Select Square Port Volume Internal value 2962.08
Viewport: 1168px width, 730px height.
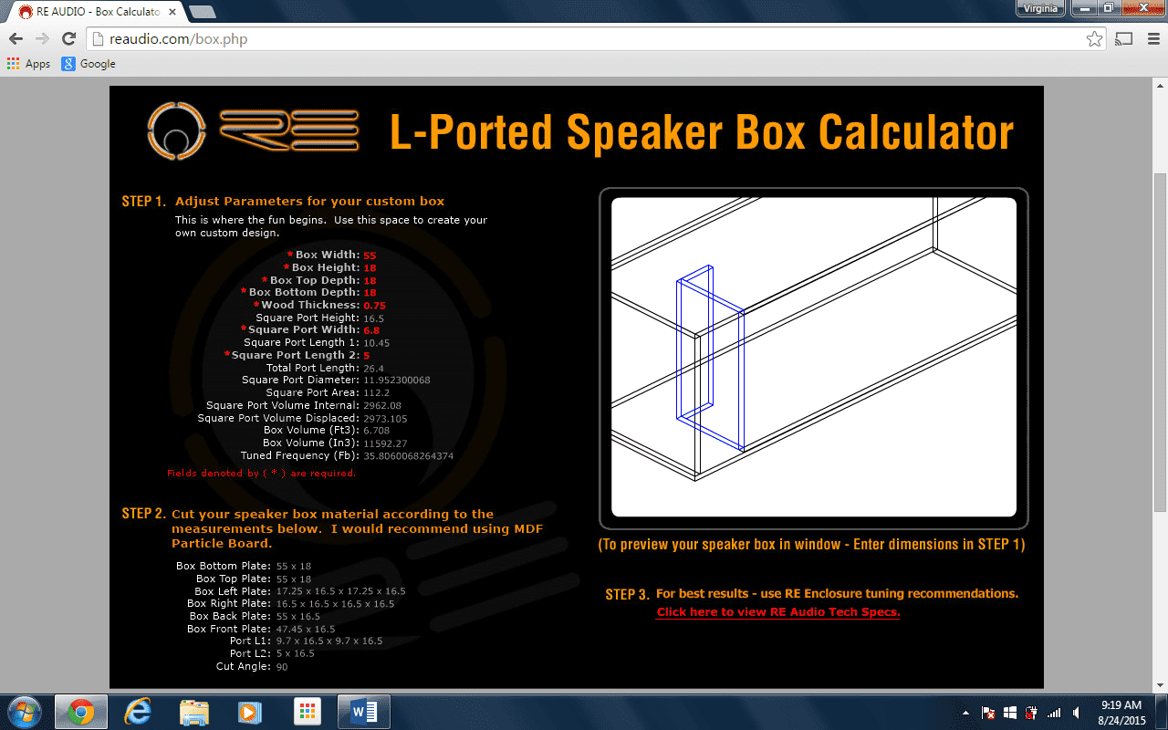pos(382,406)
